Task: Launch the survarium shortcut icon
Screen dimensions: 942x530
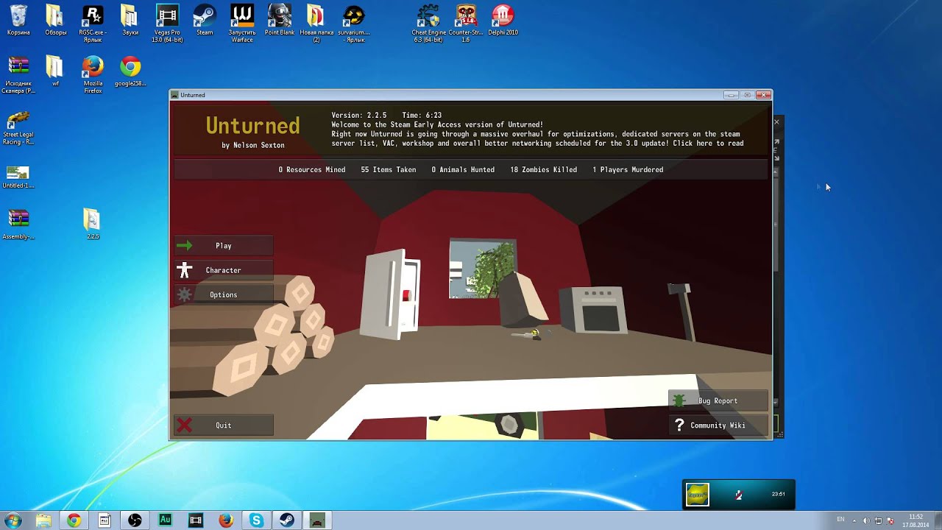Action: pos(354,24)
